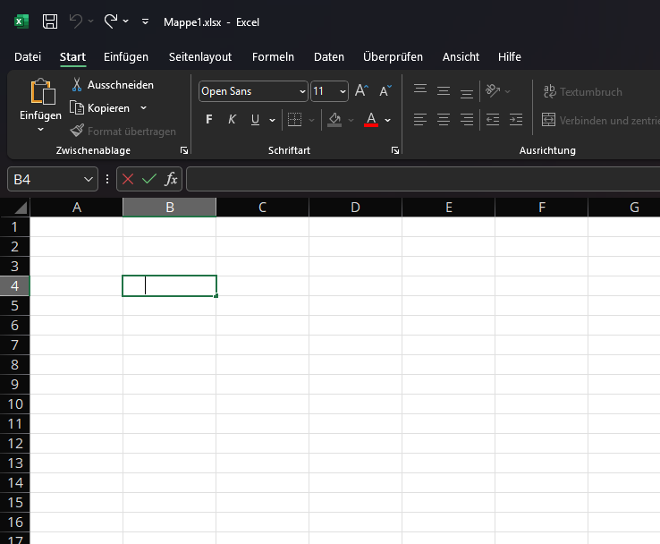
Task: Decrease the font size with the A-down icon
Action: (x=385, y=90)
